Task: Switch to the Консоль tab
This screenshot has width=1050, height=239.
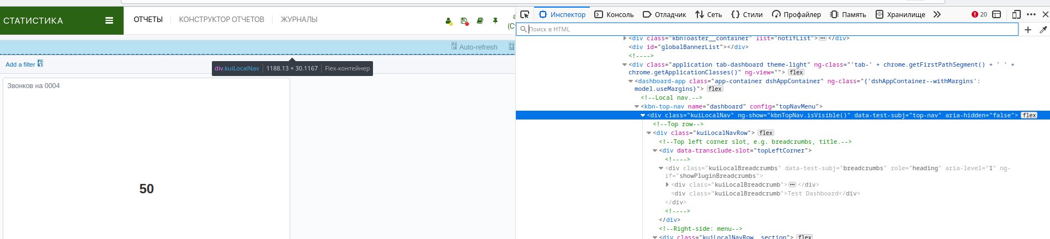Action: click(614, 14)
